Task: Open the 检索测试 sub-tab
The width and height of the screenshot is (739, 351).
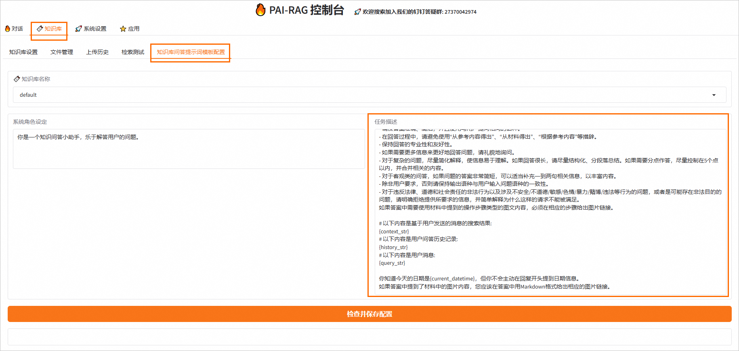Action: 133,52
